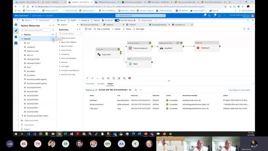268x151 pixels.
Task: Click the lasso selection canvas icon
Action: coord(119,78)
